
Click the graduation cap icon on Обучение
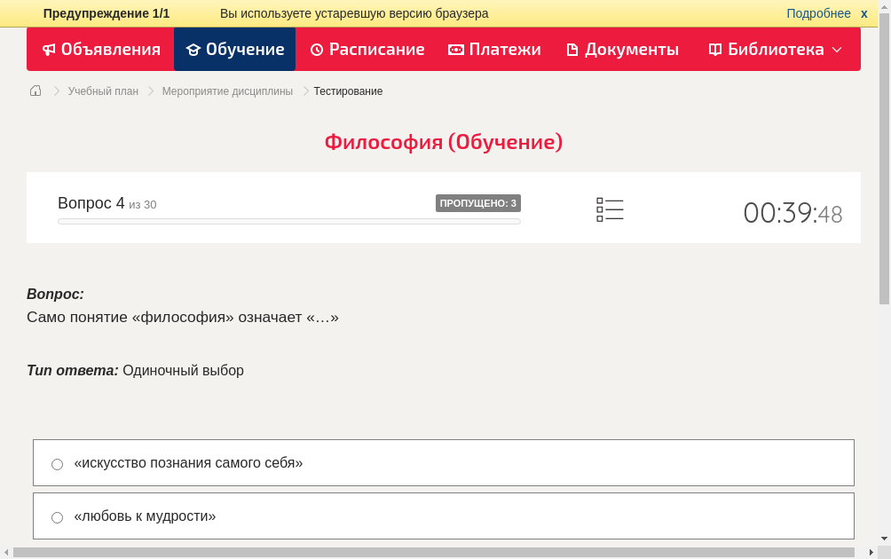click(194, 49)
